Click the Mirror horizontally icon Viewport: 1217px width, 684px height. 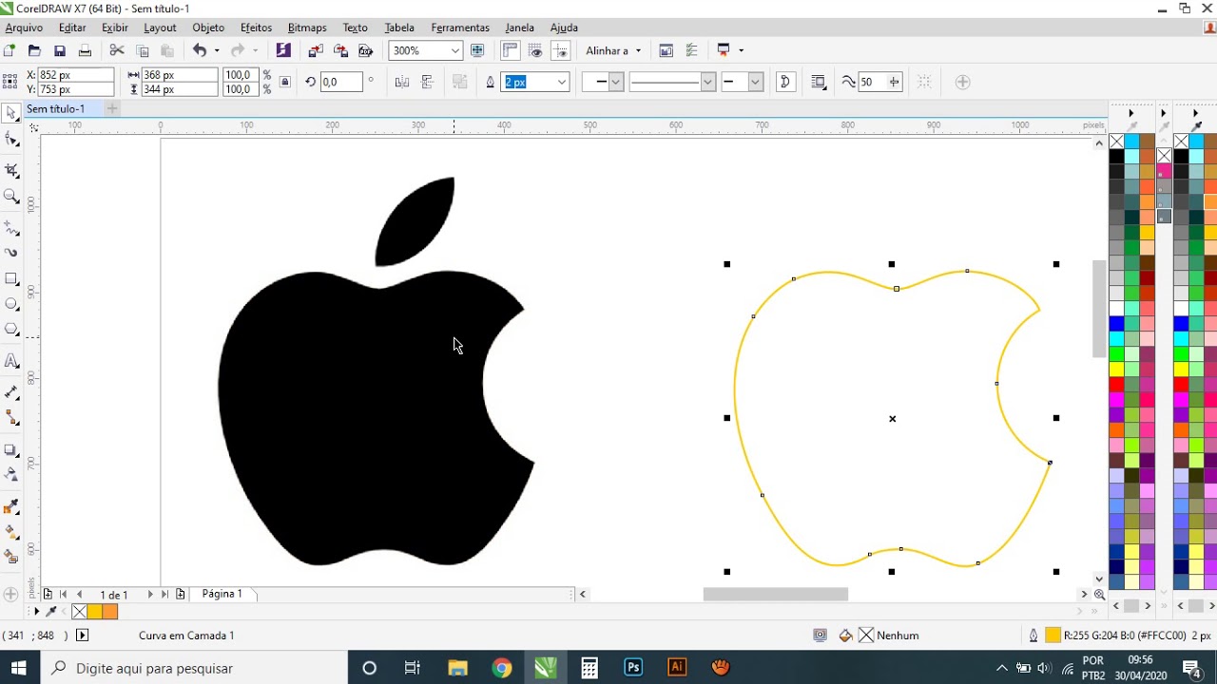402,82
